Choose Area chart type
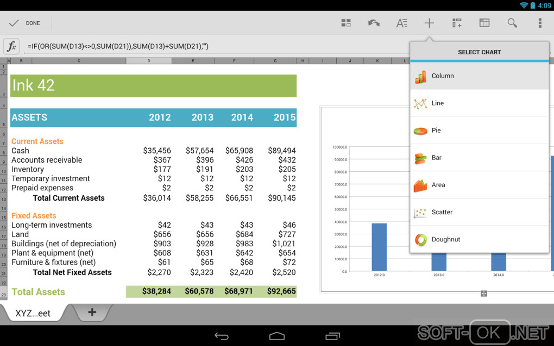 coord(479,185)
